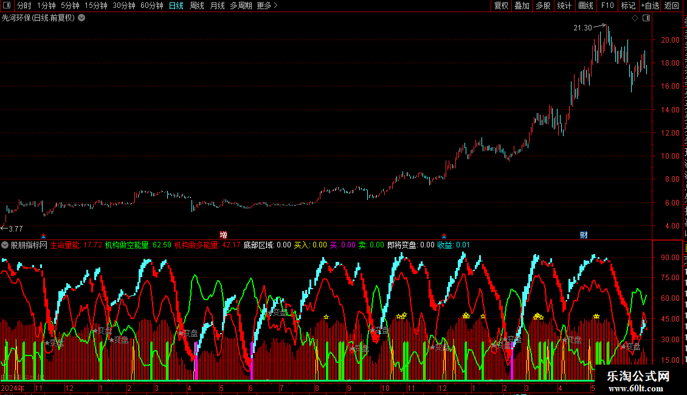Click the 返回 back button
687x395 pixels.
point(671,5)
